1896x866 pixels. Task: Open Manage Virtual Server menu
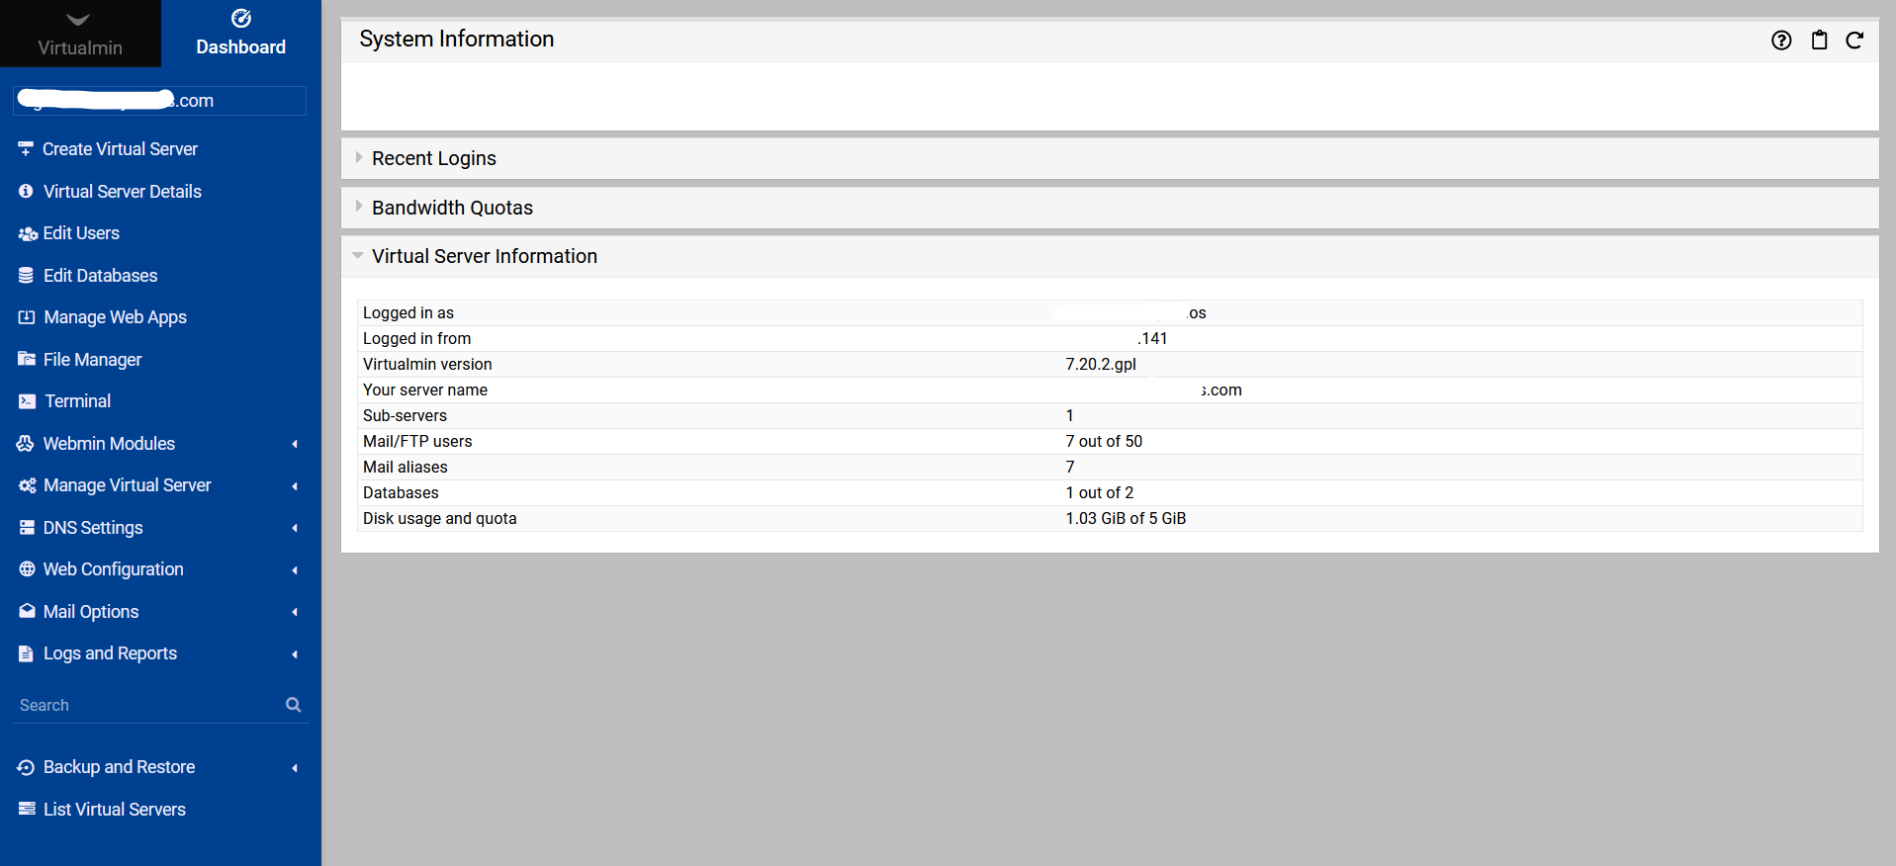[128, 485]
